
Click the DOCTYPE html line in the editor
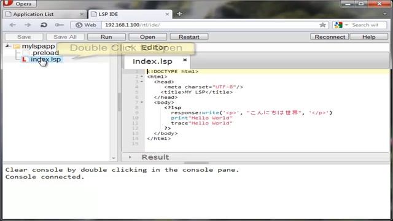(173, 71)
